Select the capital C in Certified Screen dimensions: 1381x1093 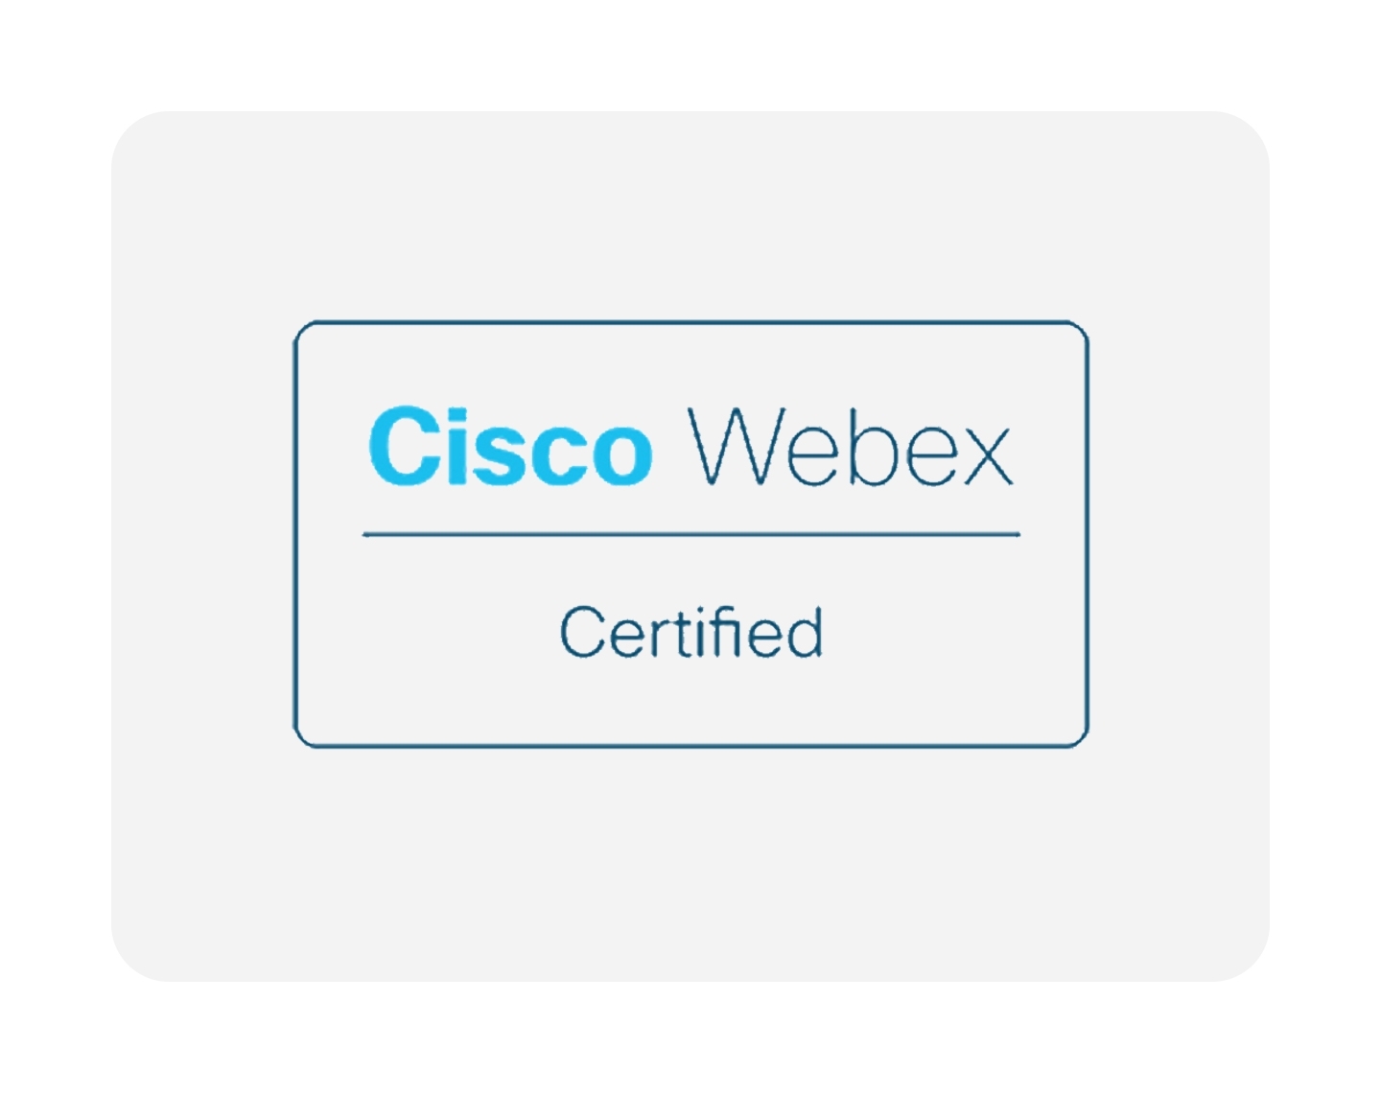click(x=582, y=633)
